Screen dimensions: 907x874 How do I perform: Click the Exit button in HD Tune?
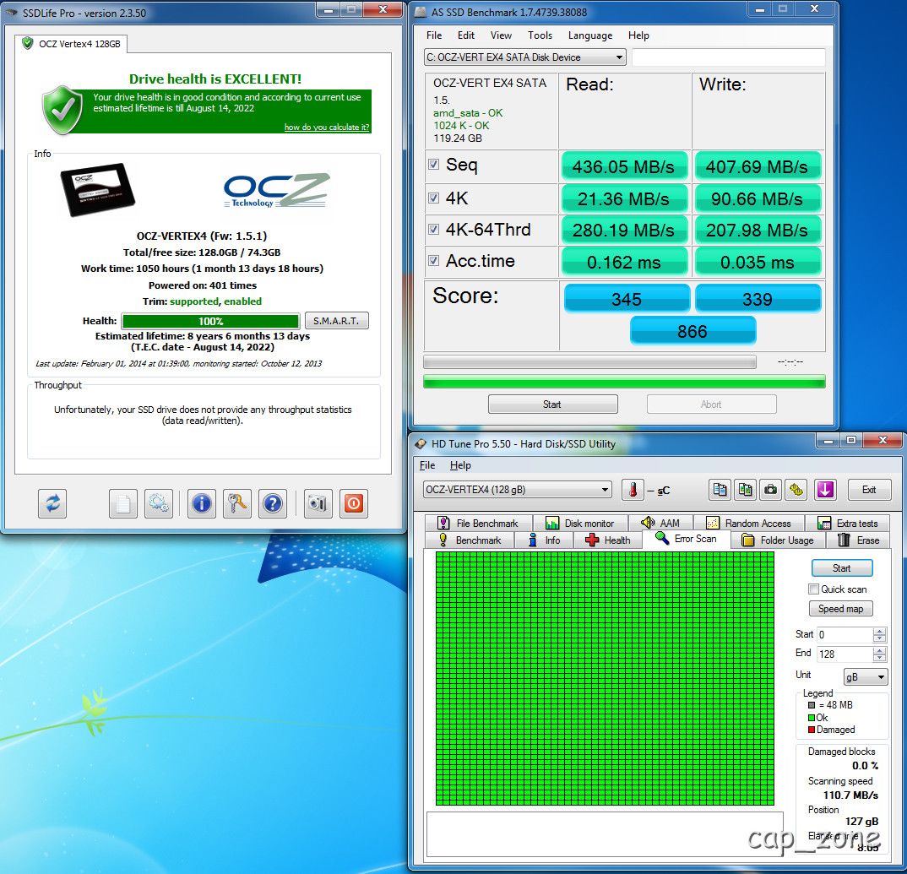[868, 490]
